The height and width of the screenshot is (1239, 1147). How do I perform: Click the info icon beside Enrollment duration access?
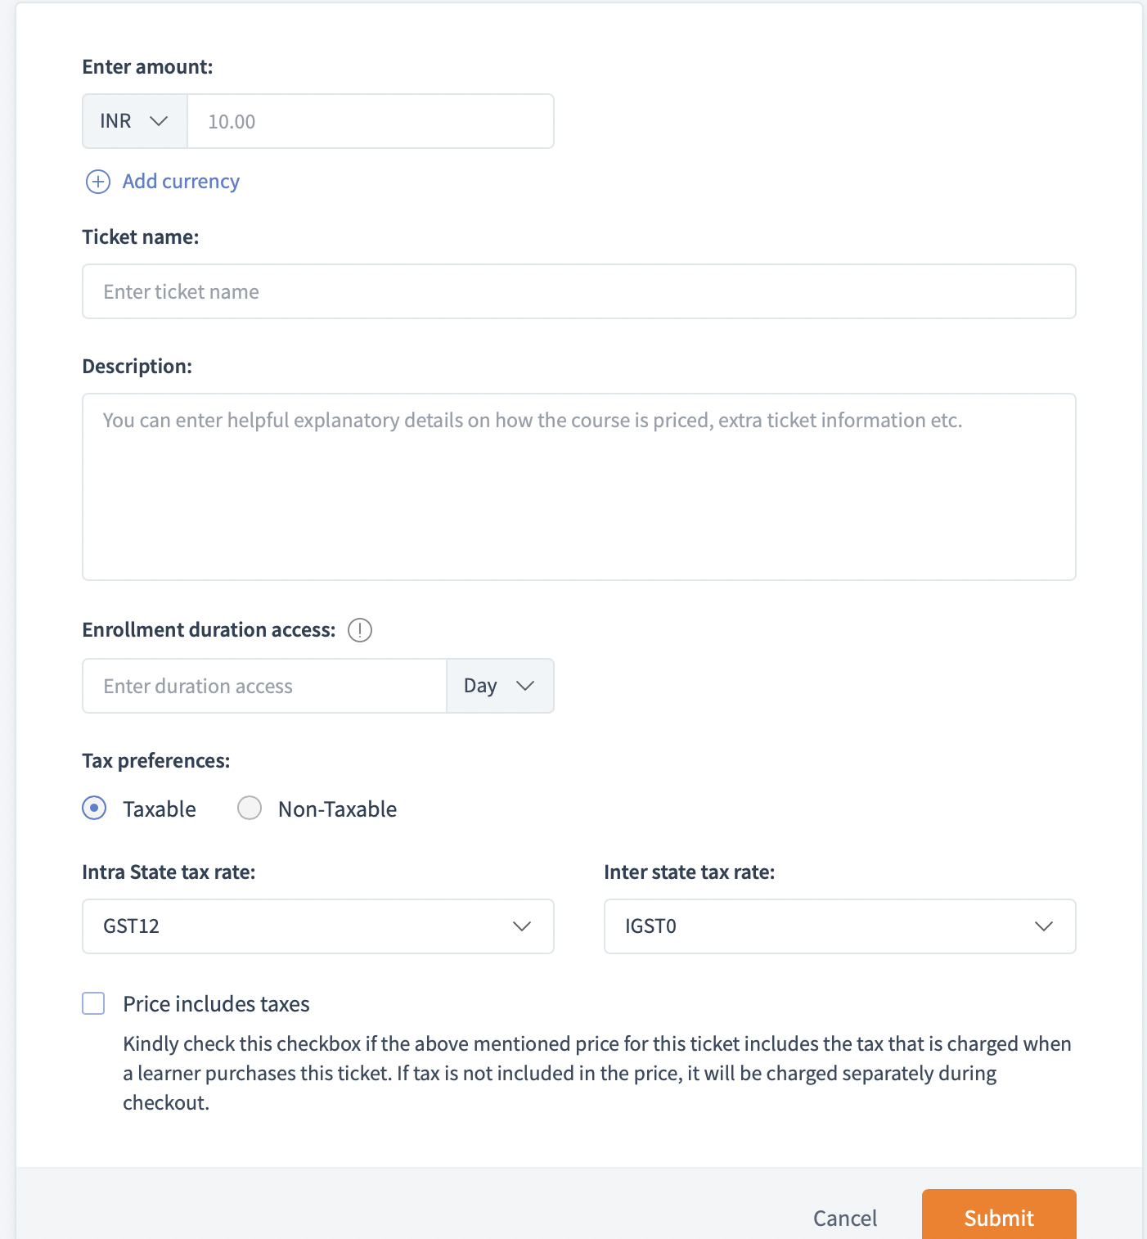point(360,630)
